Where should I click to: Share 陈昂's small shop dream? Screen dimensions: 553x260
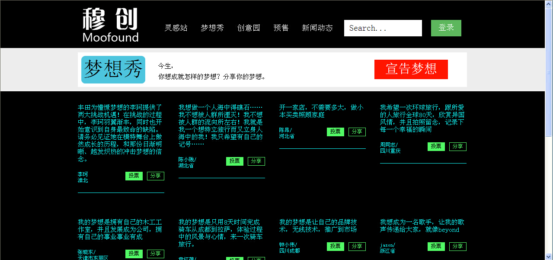pos(357,132)
